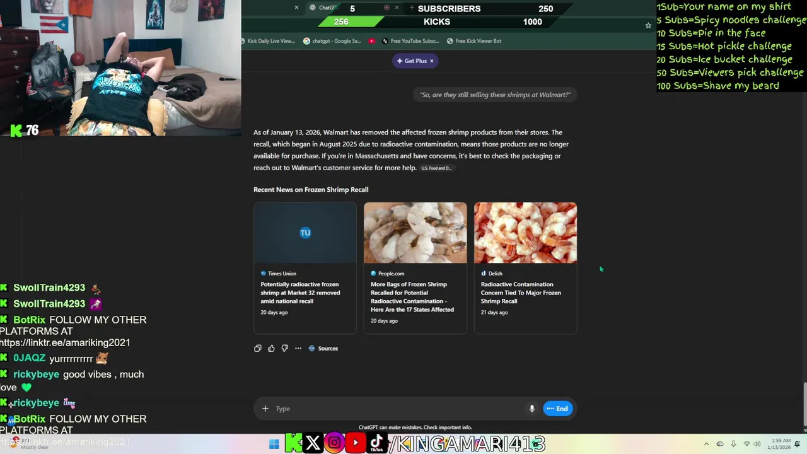
Task: Click the plus attach icon in message box
Action: (265, 409)
